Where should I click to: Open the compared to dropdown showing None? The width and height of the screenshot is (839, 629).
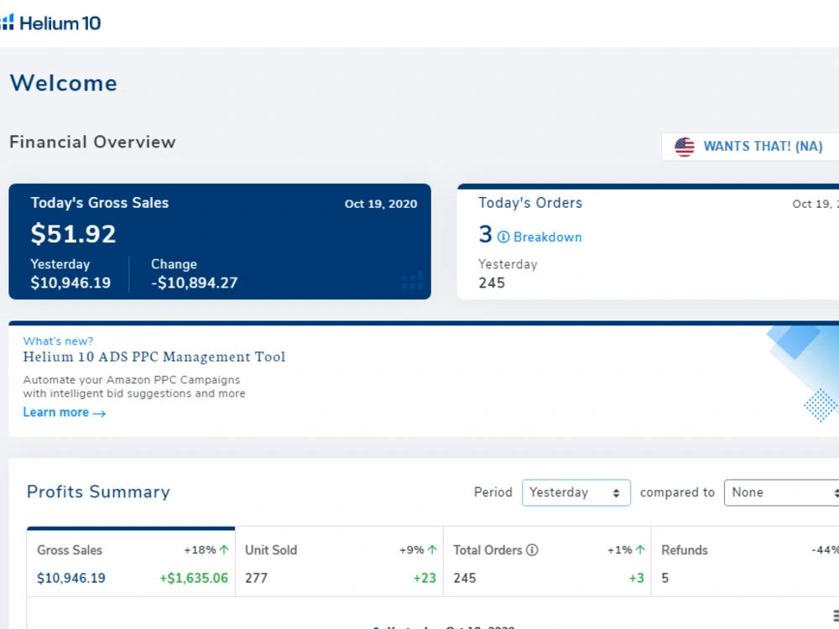pos(781,492)
